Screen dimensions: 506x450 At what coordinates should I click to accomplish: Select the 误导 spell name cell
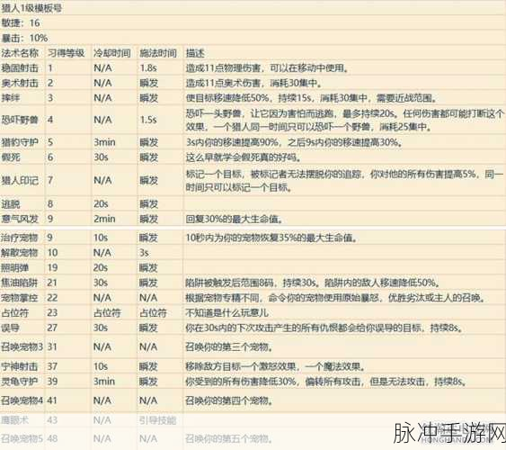coord(10,328)
